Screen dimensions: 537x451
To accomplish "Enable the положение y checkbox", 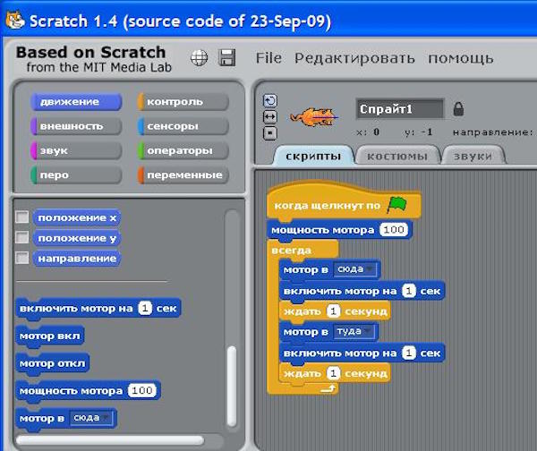I will (22, 237).
